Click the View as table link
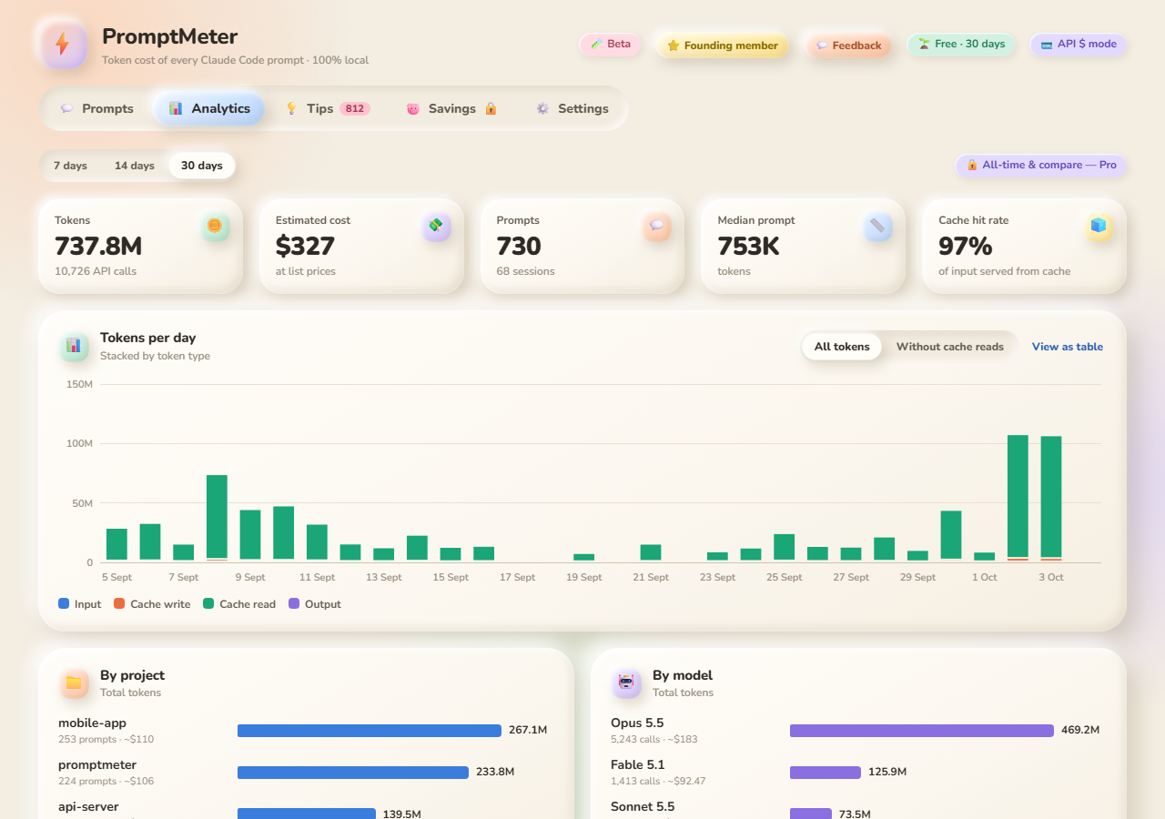1165x819 pixels. click(1068, 347)
